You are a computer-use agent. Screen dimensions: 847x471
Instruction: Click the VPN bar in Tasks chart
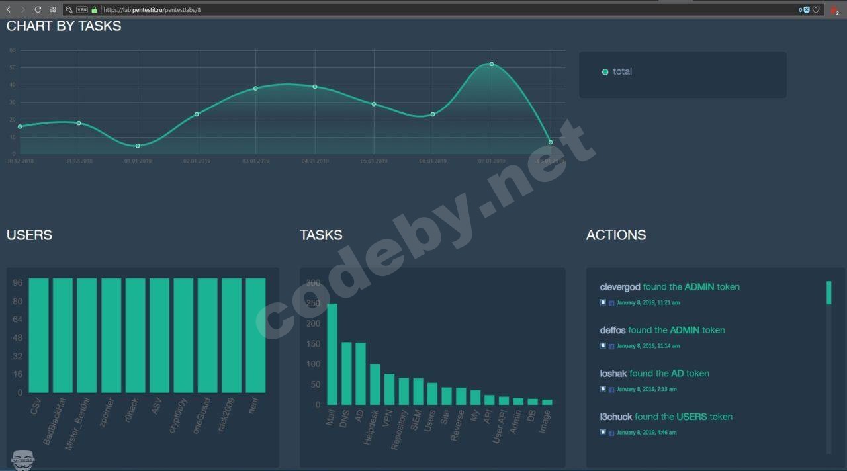pos(389,390)
